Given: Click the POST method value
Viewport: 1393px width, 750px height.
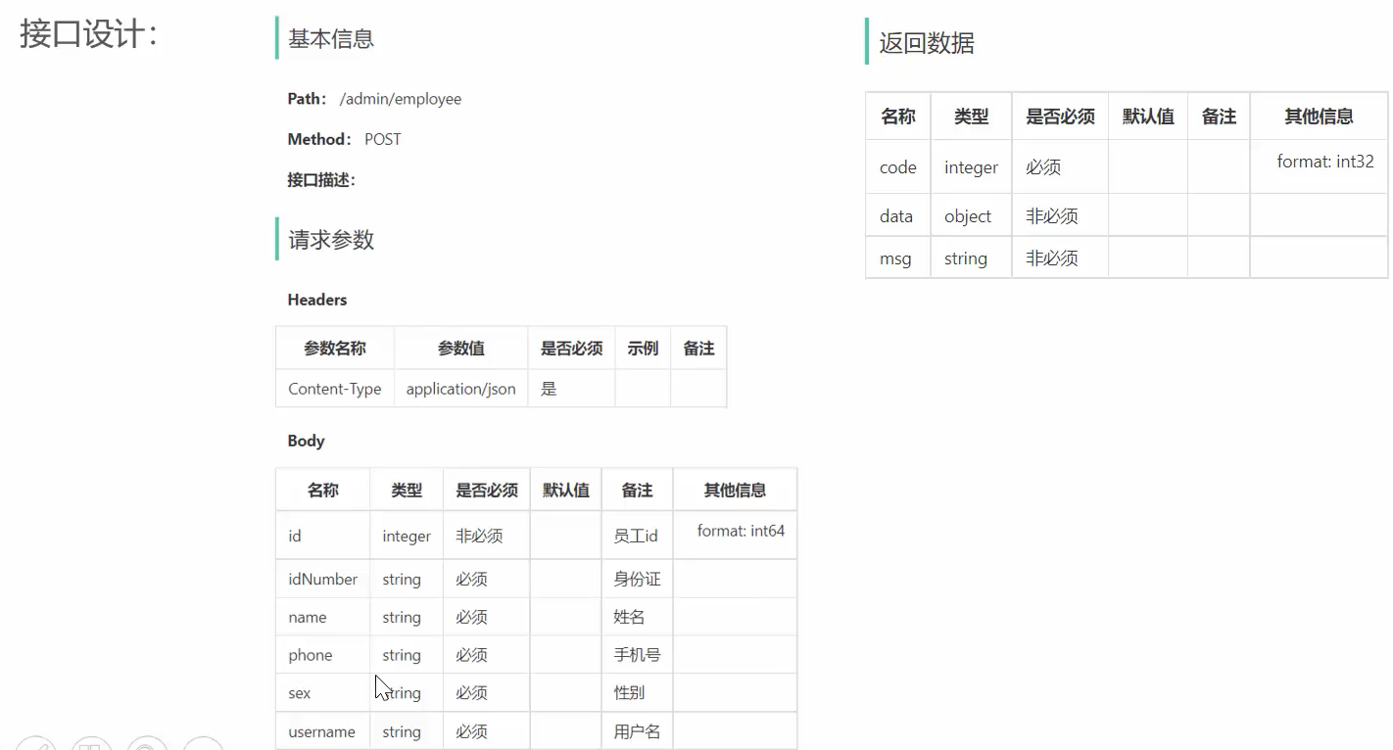Looking at the screenshot, I should pos(382,139).
